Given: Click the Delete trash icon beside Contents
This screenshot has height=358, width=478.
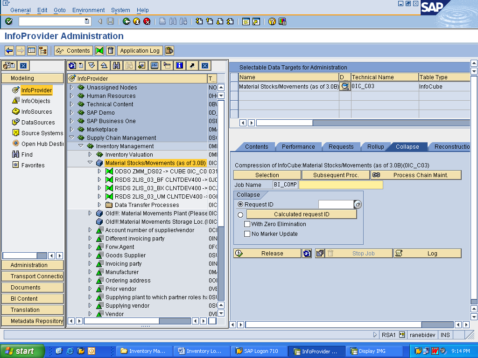Looking at the screenshot, I should tap(111, 50).
